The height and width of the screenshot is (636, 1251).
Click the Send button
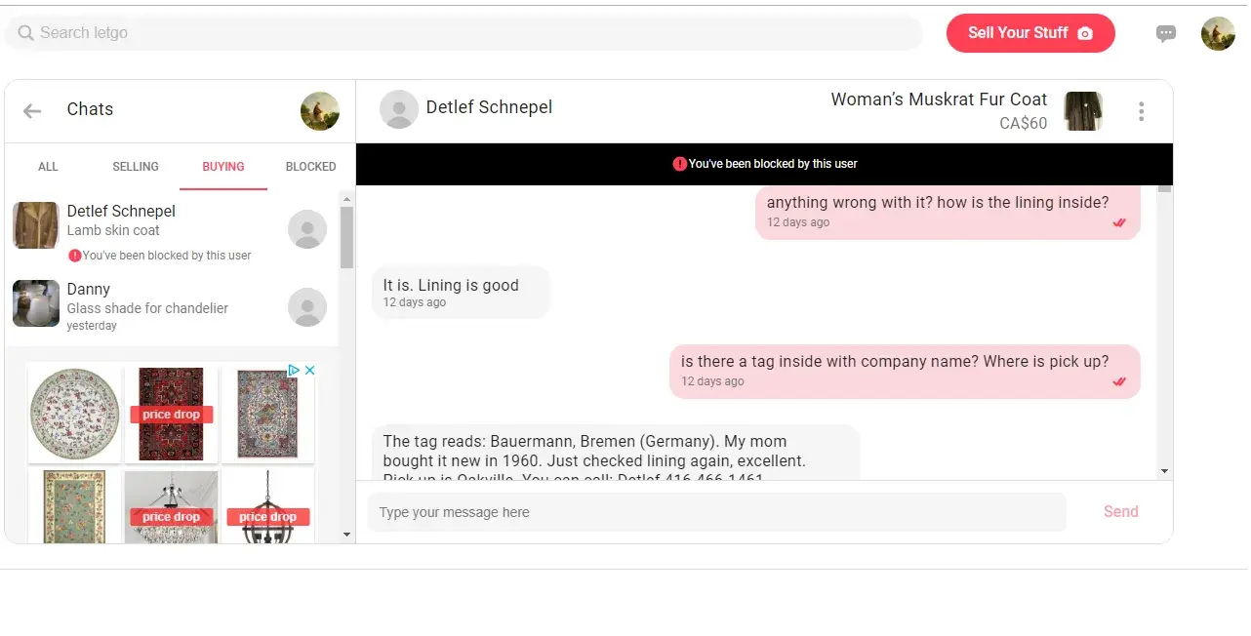click(x=1120, y=512)
